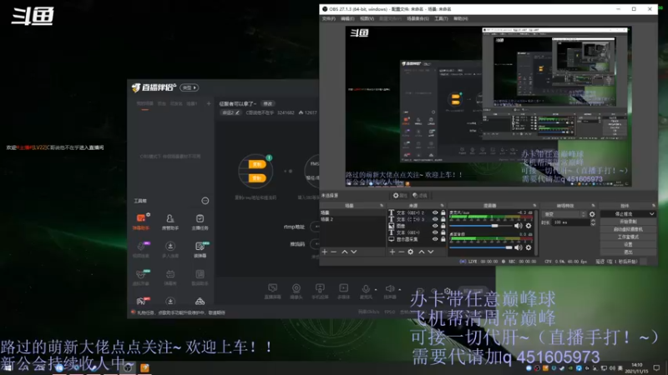Click the 启动虚拟摄像机 button in OBS
This screenshot has width=668, height=375.
click(628, 230)
